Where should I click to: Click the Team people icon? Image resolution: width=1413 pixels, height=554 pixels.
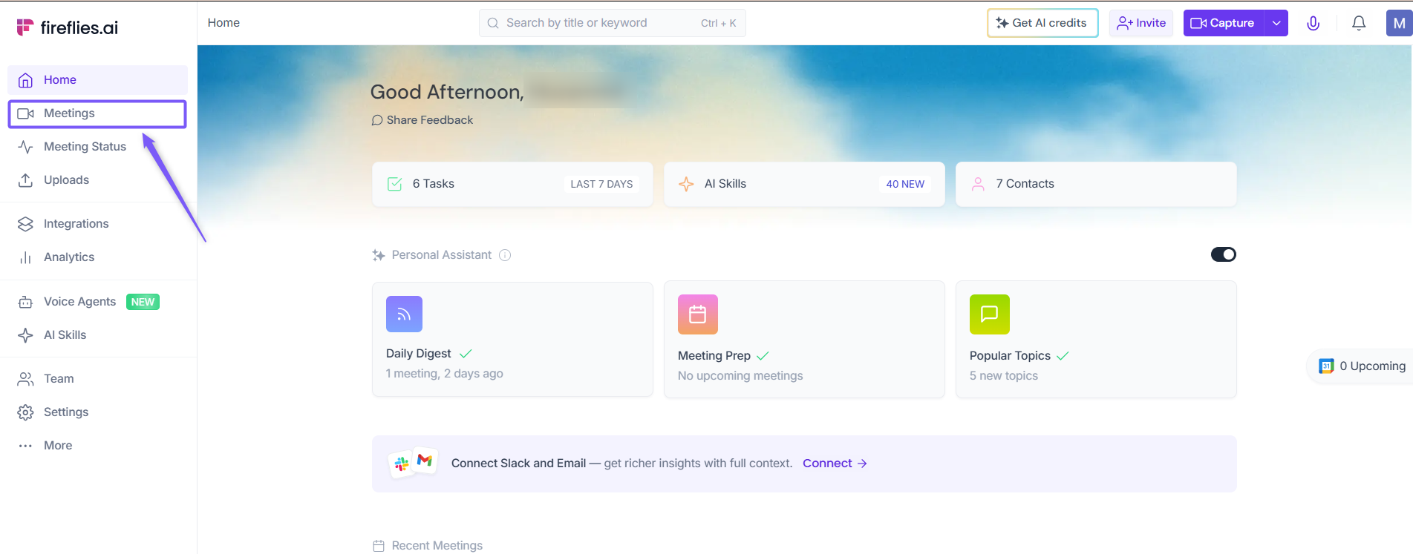25,379
